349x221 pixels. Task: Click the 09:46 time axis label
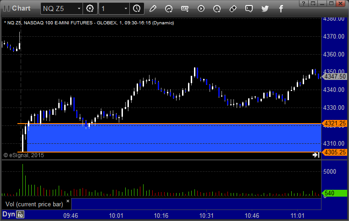pos(71,215)
